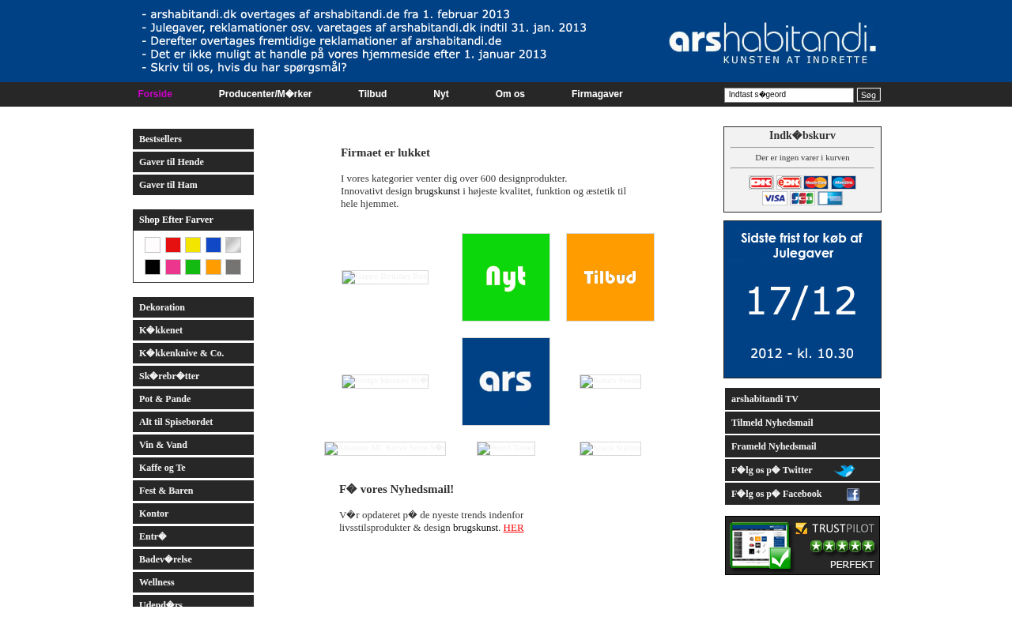Viewport: 1012px width, 632px height.
Task: Open Tilbud in the top navigation
Action: (372, 94)
